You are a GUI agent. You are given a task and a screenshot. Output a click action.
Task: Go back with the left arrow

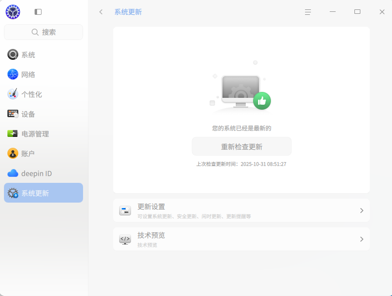pos(101,12)
